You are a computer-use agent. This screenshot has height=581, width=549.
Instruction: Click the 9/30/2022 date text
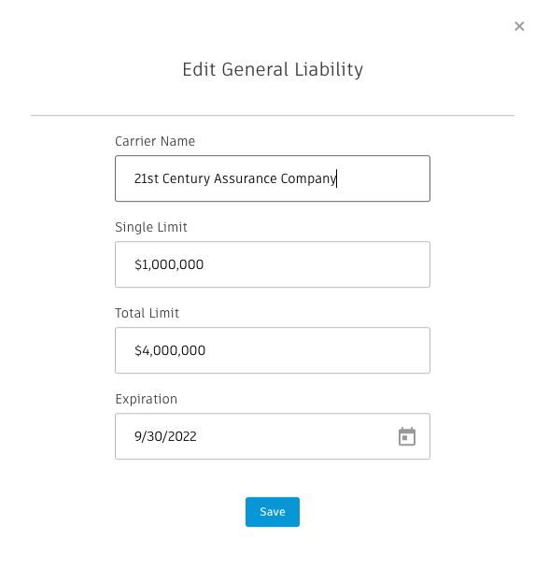(165, 436)
